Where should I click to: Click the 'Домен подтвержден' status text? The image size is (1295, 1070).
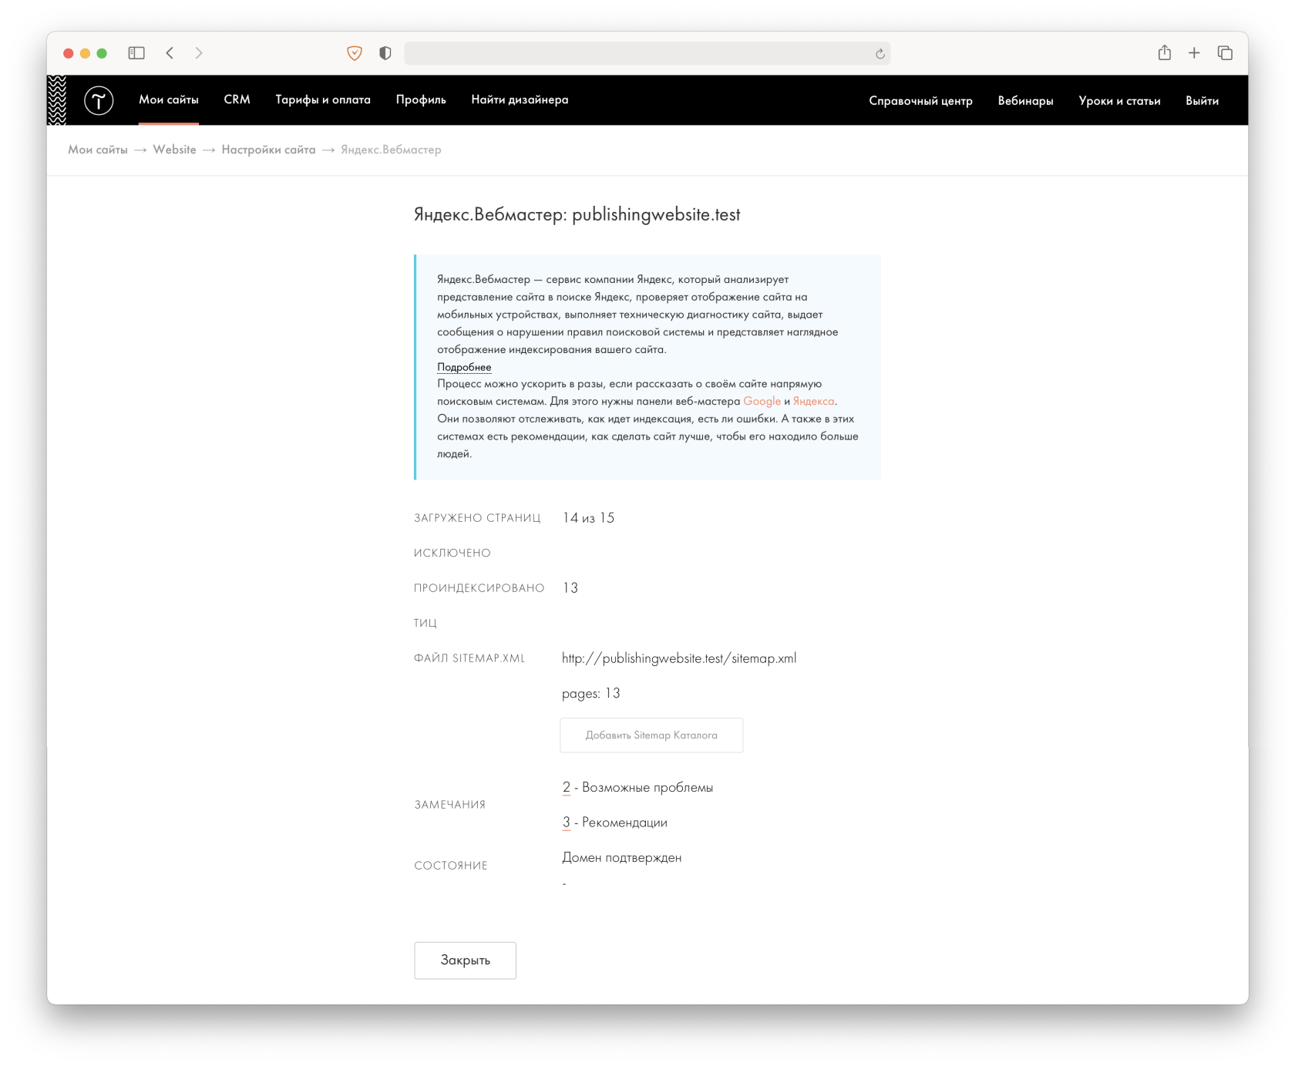coord(622,857)
